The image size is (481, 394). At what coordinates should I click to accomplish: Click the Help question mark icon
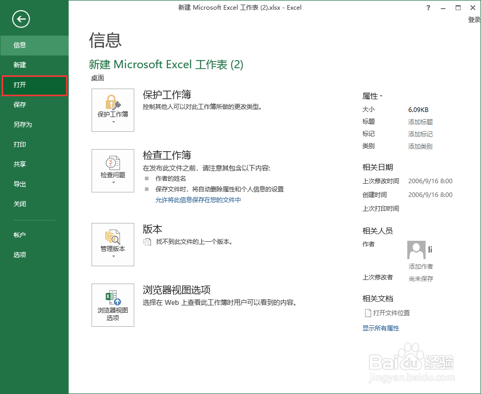pyautogui.click(x=428, y=8)
